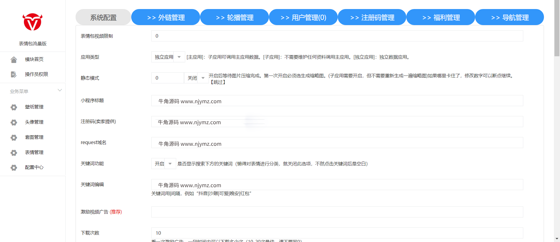The height and width of the screenshot is (242, 560).
Task: Focus the 小程序标题 input field
Action: point(337,101)
